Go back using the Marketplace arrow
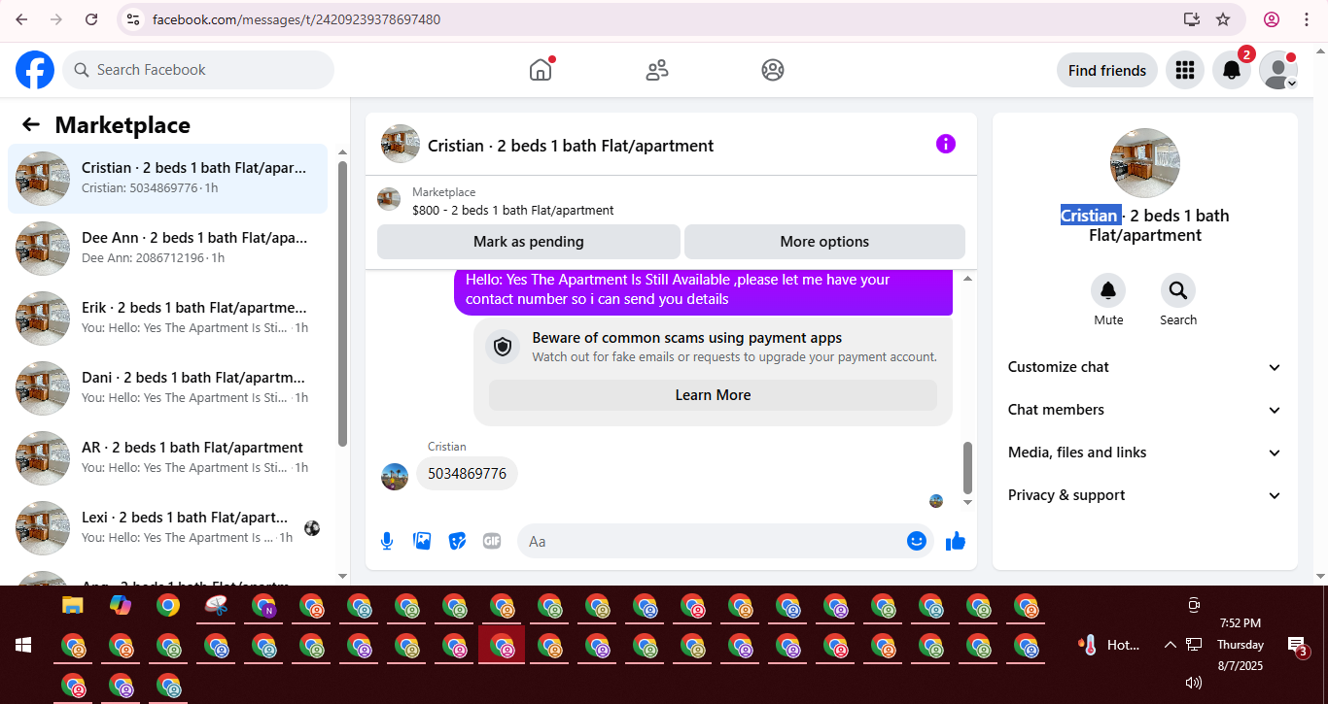This screenshot has height=704, width=1328. (31, 124)
